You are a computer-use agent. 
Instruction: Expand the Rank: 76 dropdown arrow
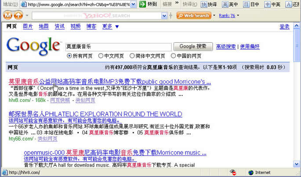238,15
